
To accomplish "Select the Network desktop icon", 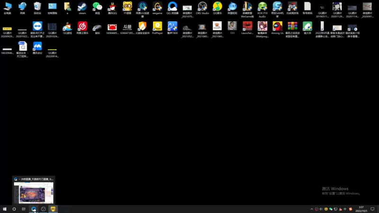I will coord(22,8).
